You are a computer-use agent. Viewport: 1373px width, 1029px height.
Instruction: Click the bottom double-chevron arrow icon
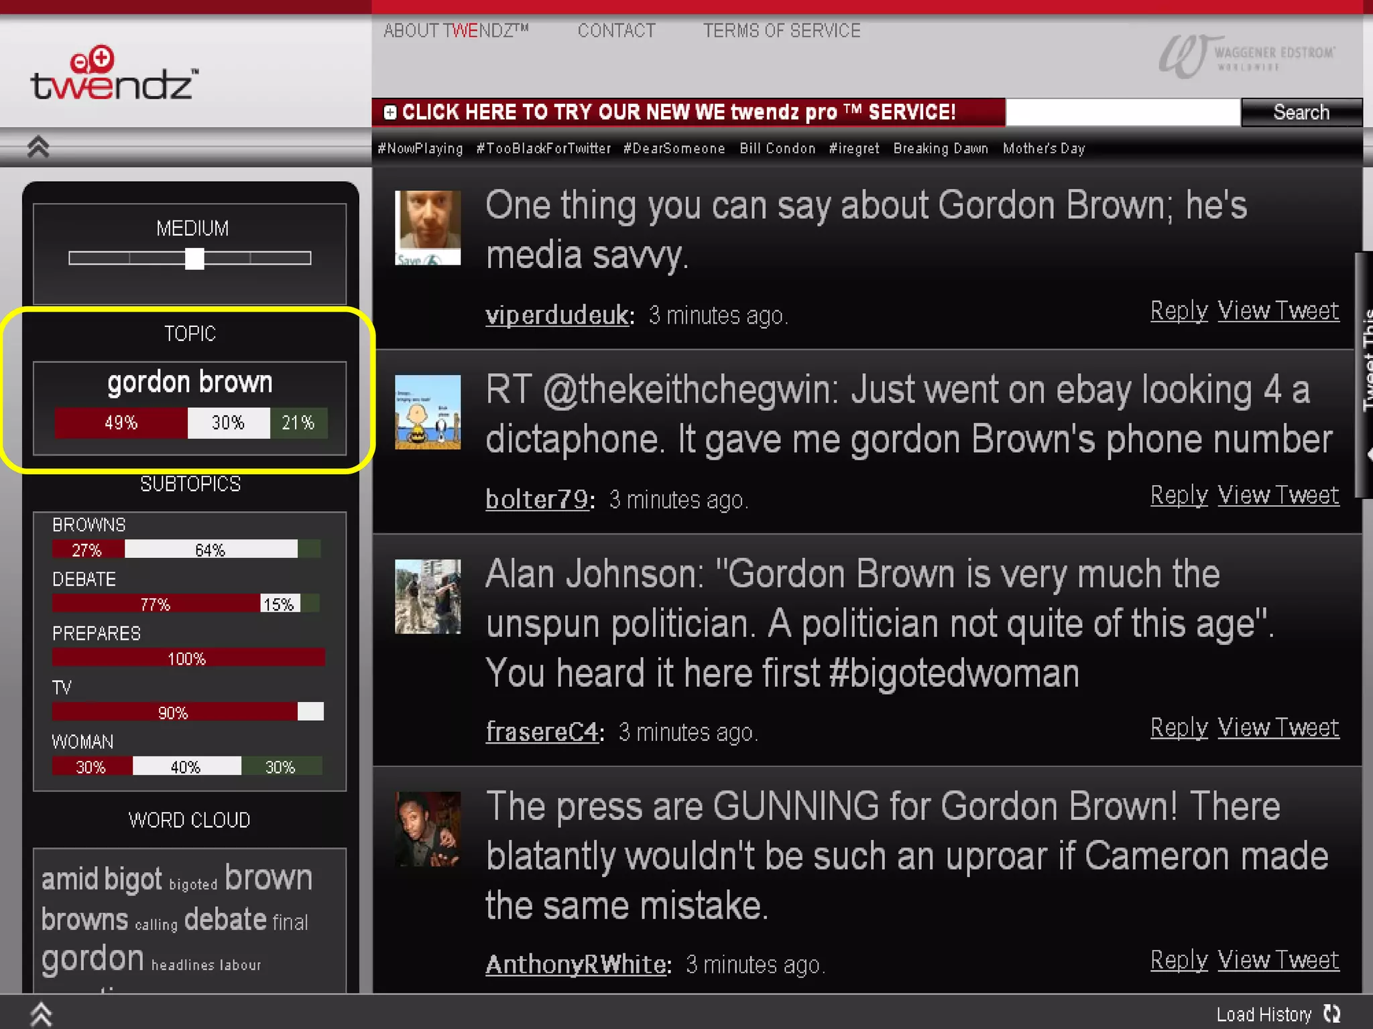(41, 1014)
